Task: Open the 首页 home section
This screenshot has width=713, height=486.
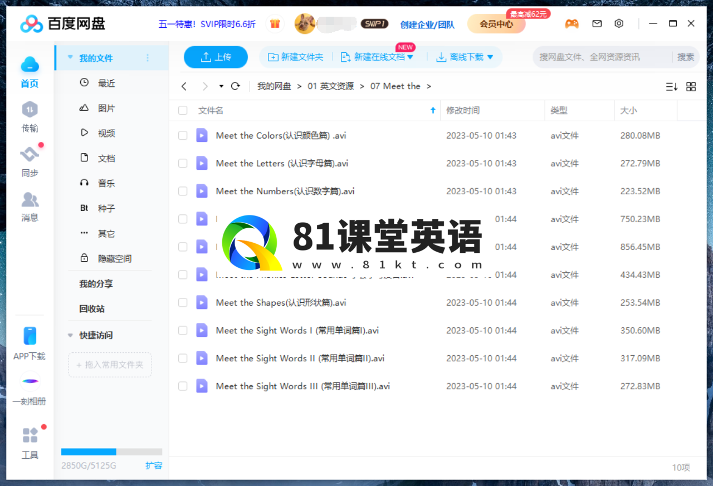Action: click(30, 72)
